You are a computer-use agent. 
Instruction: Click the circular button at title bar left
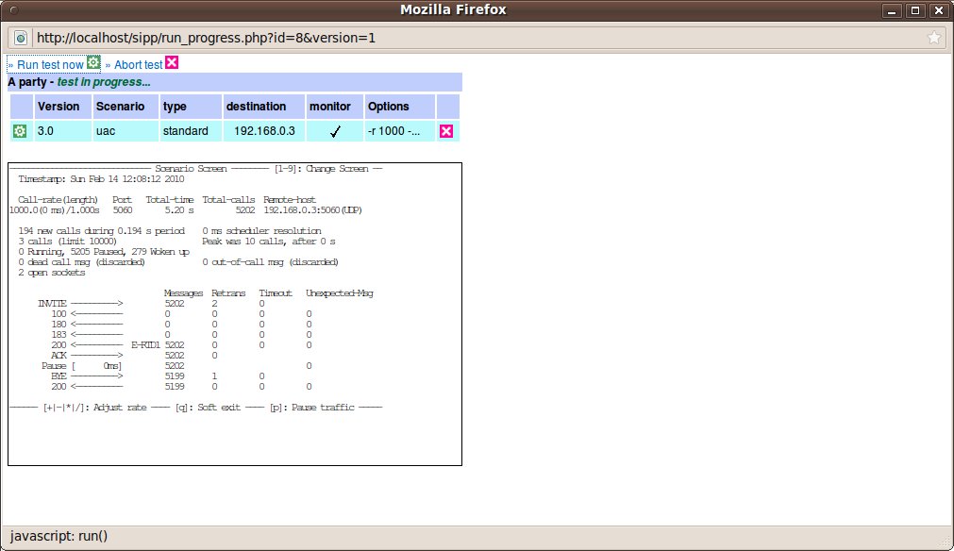tap(14, 10)
